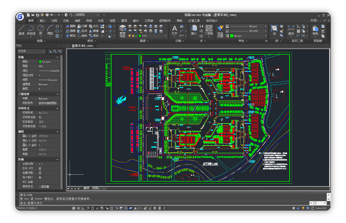
Task: Toggle grid display in the status bar
Action: click(x=78, y=208)
